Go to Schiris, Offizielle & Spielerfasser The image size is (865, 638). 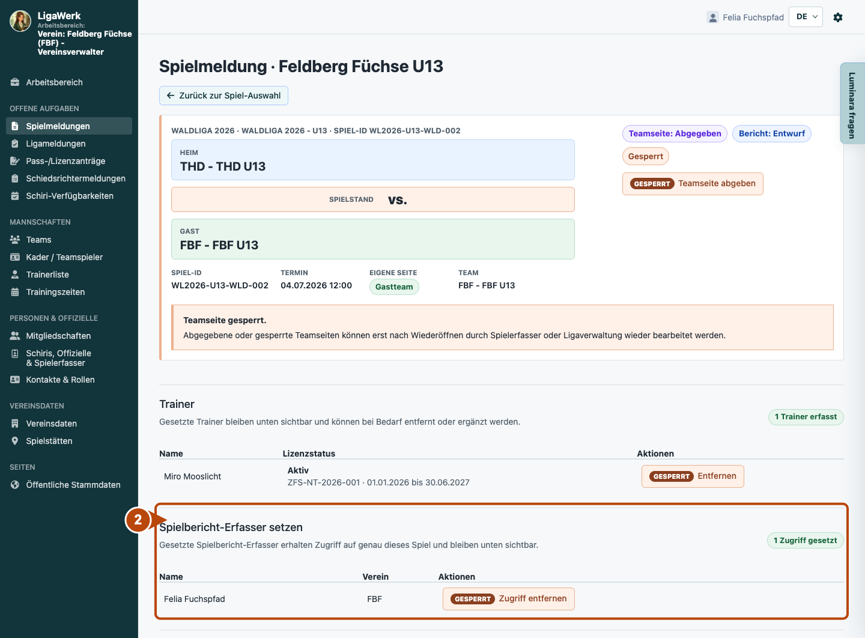69,358
